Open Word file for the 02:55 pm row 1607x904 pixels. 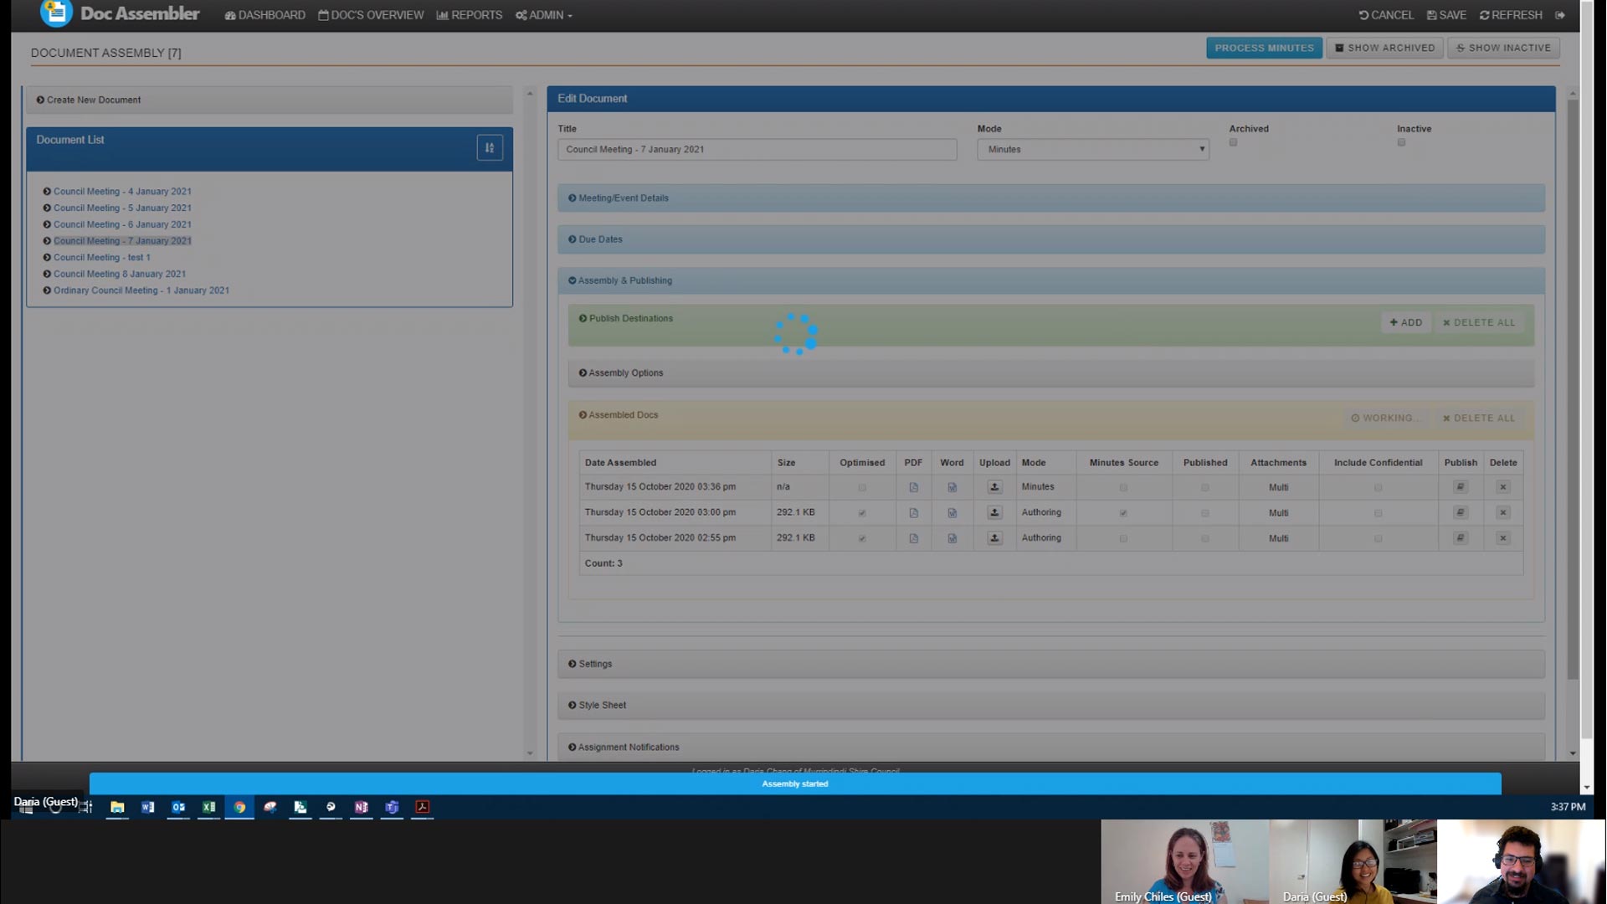pyautogui.click(x=952, y=538)
